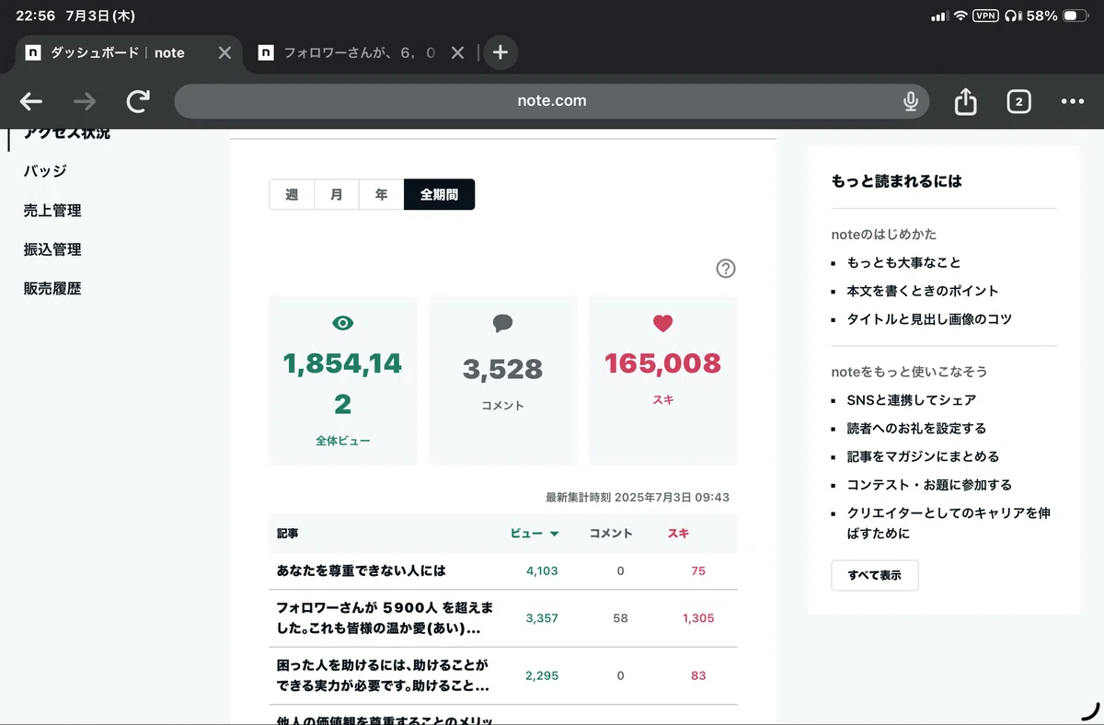Image resolution: width=1104 pixels, height=725 pixels.
Task: Open 売上管理 in sidebar
Action: [x=52, y=211]
